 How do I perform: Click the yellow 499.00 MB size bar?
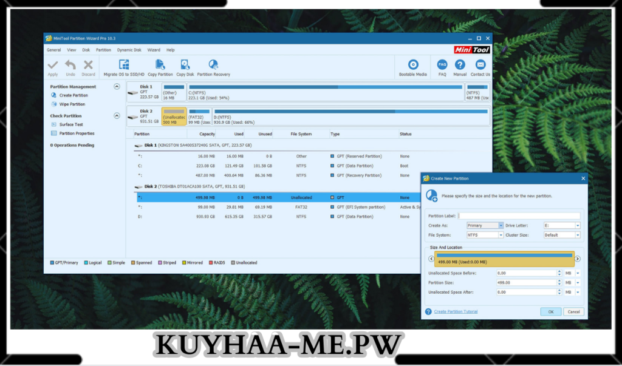[x=505, y=259]
